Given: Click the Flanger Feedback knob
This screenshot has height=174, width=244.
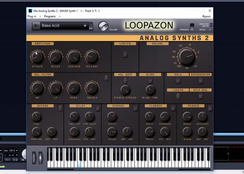Looking at the screenshot, I should pos(165,117).
